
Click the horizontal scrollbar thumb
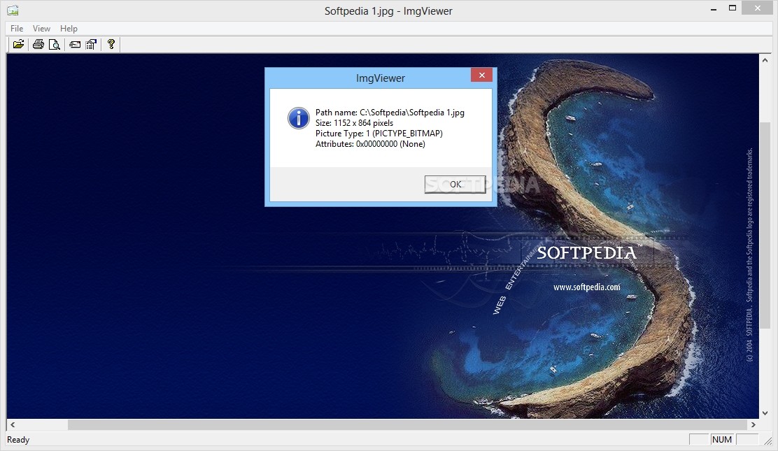(407, 424)
